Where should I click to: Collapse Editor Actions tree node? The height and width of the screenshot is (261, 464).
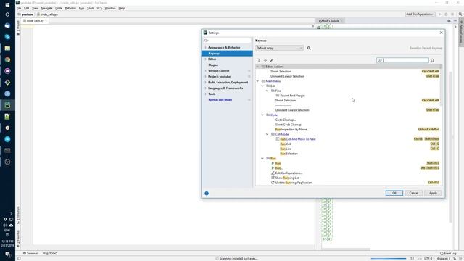[257, 67]
